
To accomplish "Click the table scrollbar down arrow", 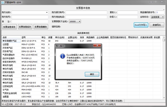I will [x=164, y=98].
